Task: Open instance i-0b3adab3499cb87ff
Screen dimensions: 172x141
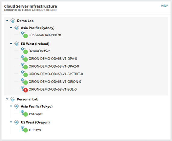Action: click(x=45, y=35)
